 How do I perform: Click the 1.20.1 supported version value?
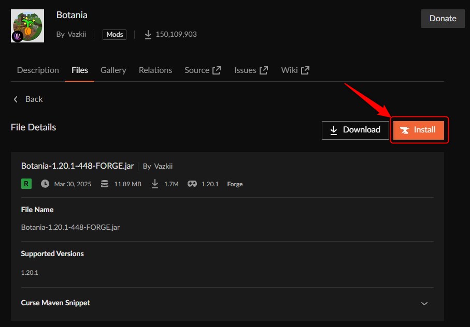30,273
